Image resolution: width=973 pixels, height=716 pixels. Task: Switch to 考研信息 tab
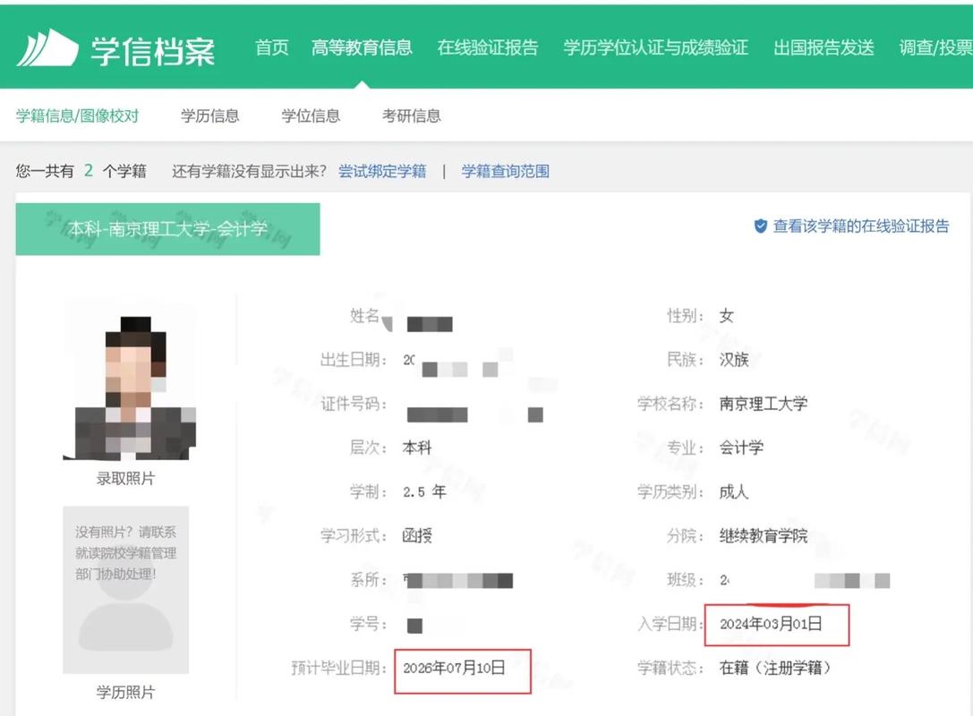(412, 116)
